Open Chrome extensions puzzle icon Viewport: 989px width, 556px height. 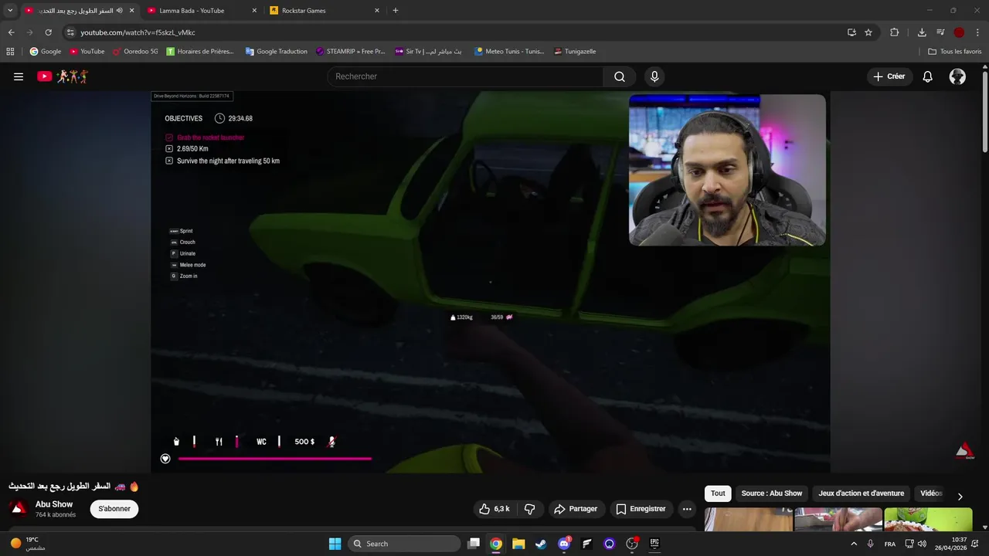tap(895, 32)
